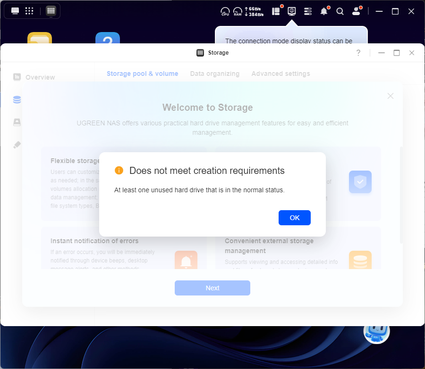The height and width of the screenshot is (369, 425).
Task: Open the user account icon
Action: (356, 11)
